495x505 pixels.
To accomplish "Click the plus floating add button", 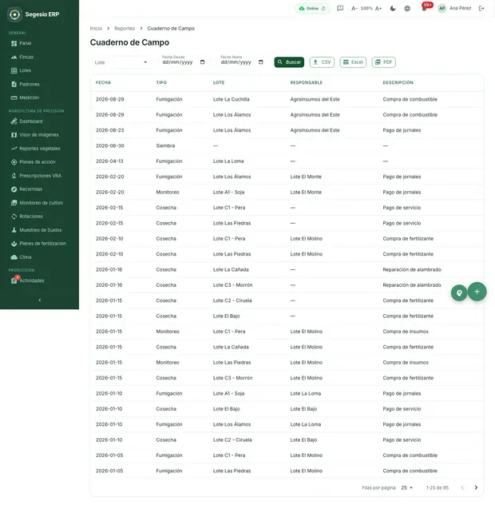I will pyautogui.click(x=477, y=292).
